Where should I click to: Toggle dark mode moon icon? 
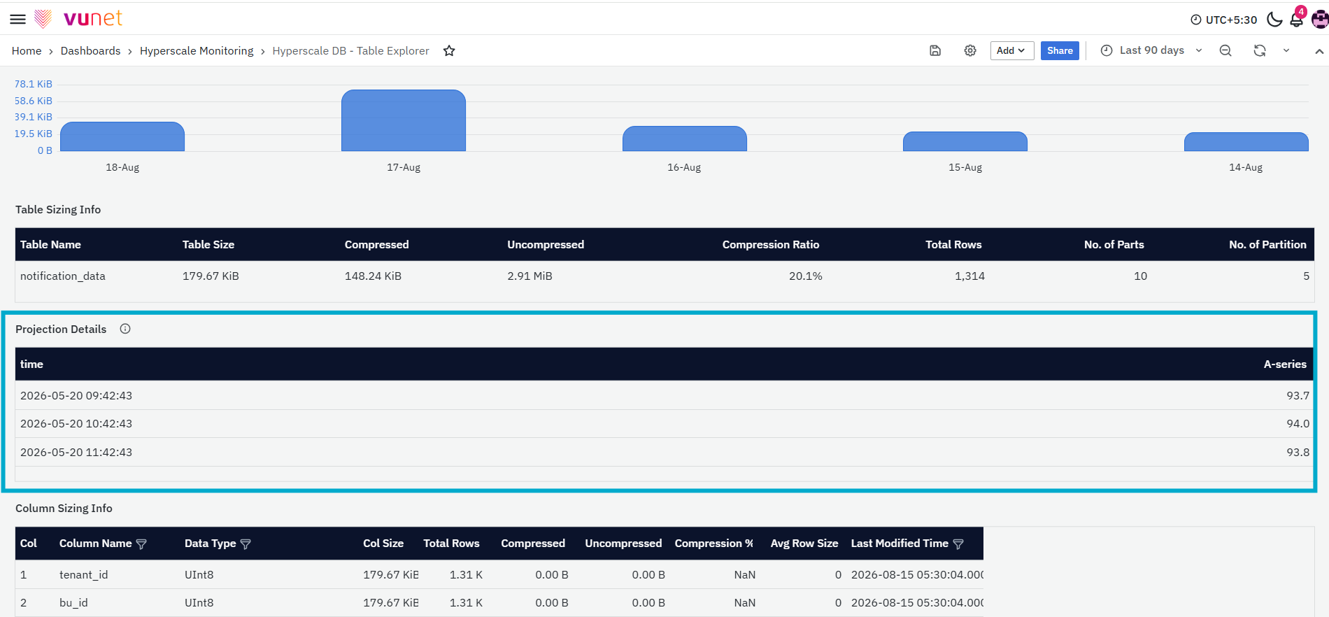coord(1274,20)
